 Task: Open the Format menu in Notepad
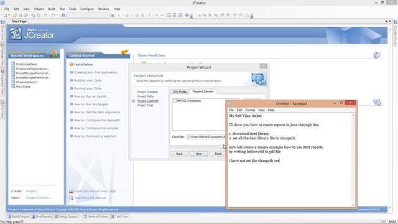250,110
